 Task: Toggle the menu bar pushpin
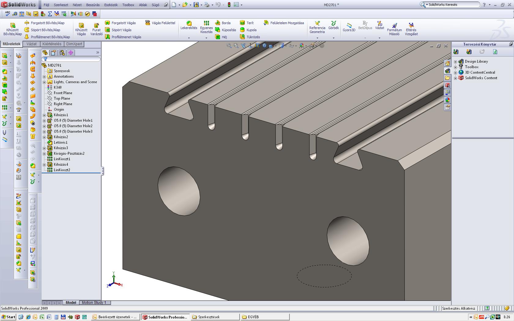click(x=166, y=5)
